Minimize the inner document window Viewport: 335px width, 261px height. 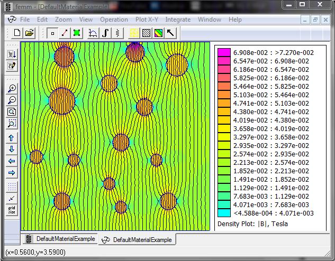tap(305, 20)
